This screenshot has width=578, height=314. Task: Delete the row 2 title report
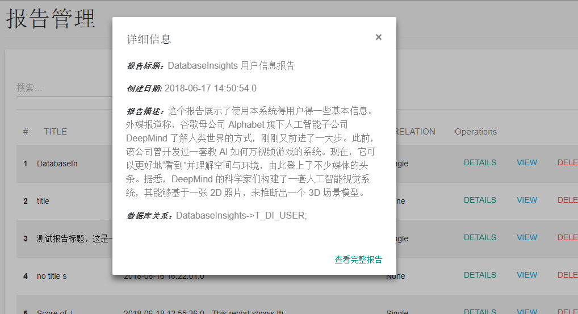click(x=567, y=200)
